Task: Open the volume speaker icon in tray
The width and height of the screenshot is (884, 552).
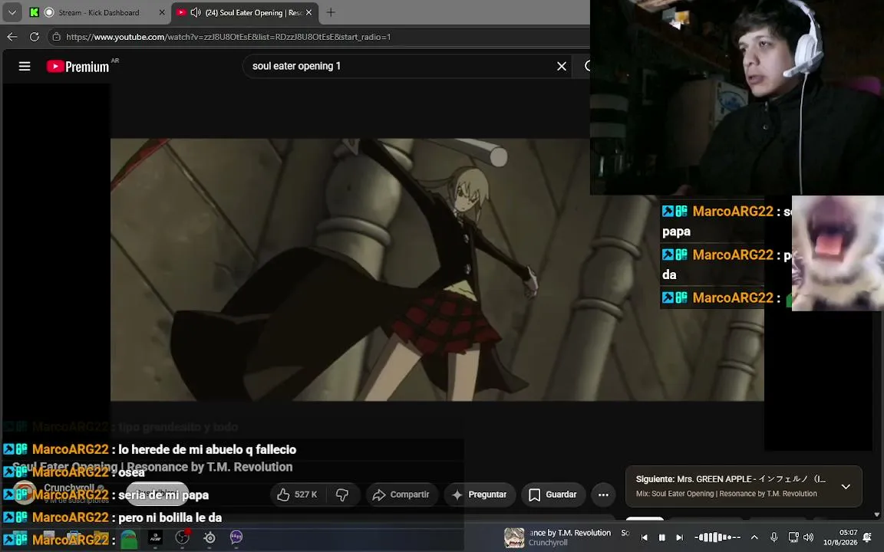Action: click(x=809, y=537)
